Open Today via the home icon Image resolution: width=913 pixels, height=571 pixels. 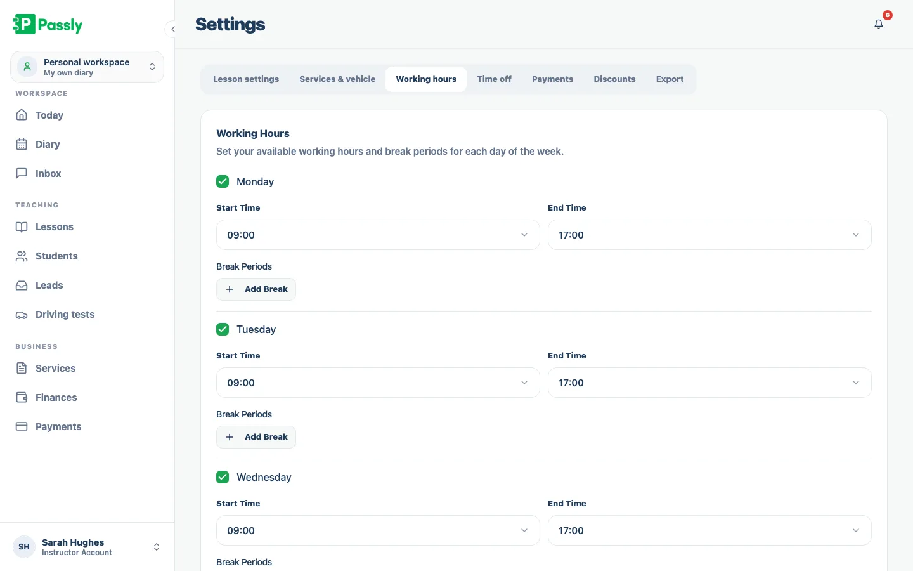(22, 115)
